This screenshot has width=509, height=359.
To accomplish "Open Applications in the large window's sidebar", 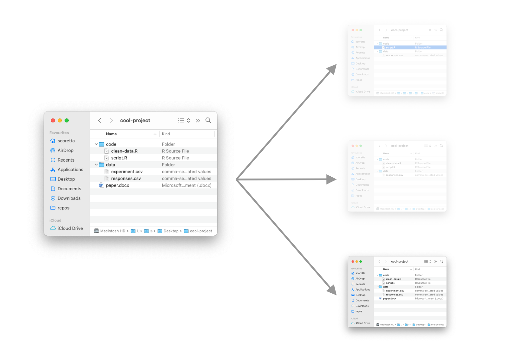I will (x=70, y=170).
